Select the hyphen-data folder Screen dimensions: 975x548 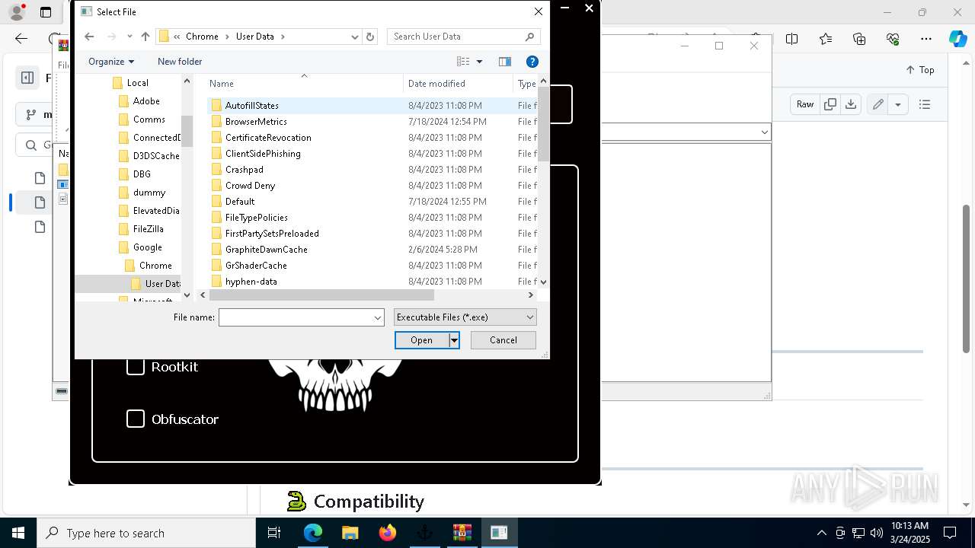pos(251,282)
